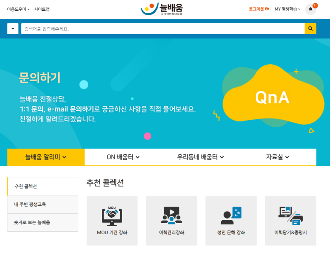Open 이력관리강좌 video icon card
The width and height of the screenshot is (330, 254).
click(172, 221)
